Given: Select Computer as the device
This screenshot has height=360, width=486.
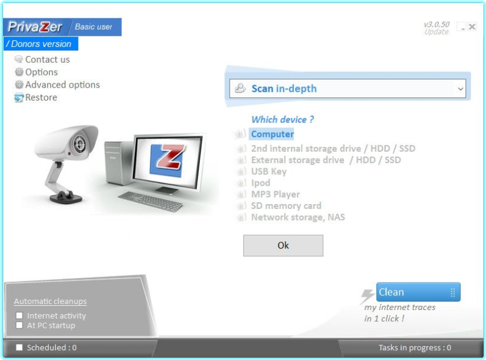Looking at the screenshot, I should tap(272, 134).
